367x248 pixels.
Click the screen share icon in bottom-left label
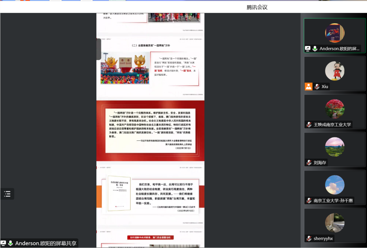3,243
